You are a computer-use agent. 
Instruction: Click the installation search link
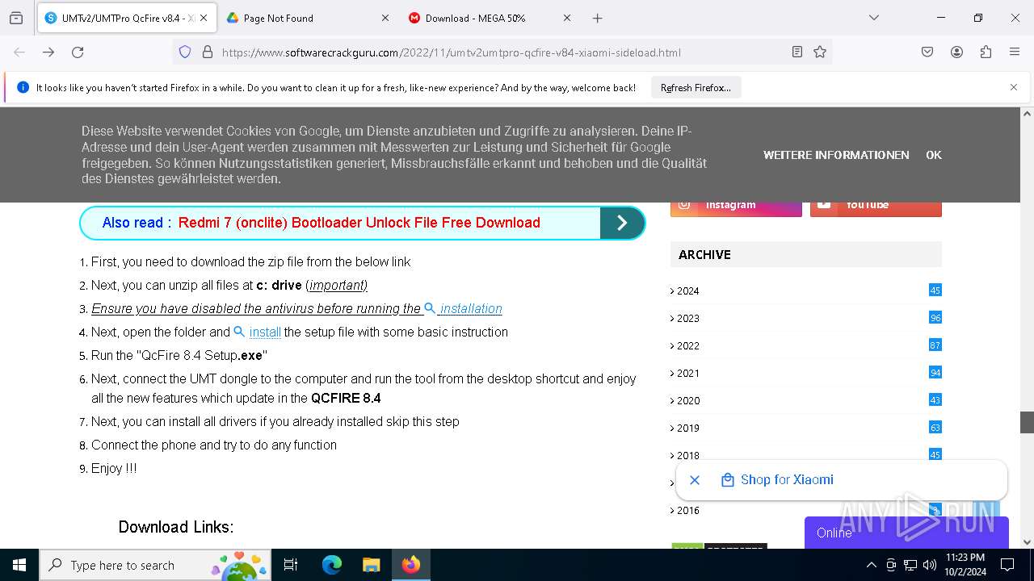click(x=464, y=308)
